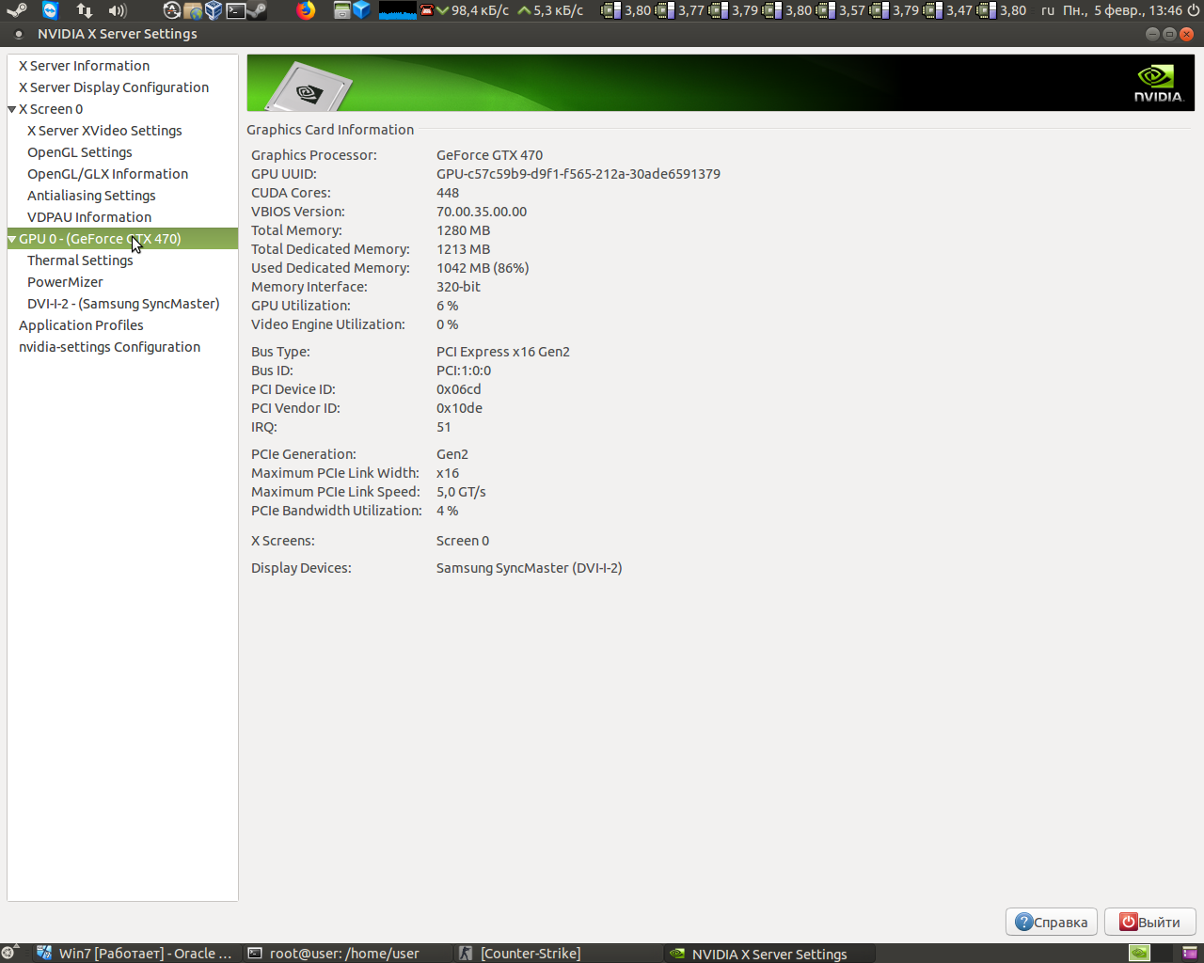Image resolution: width=1204 pixels, height=963 pixels.
Task: Open Antialiasing Settings page
Action: (91, 196)
